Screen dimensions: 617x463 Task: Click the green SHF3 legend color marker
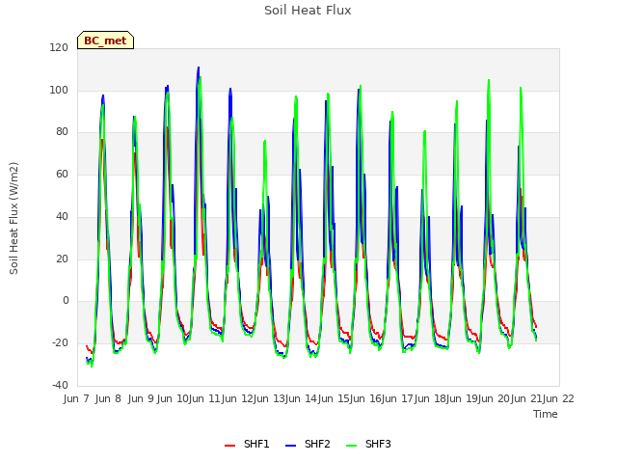pos(351,446)
